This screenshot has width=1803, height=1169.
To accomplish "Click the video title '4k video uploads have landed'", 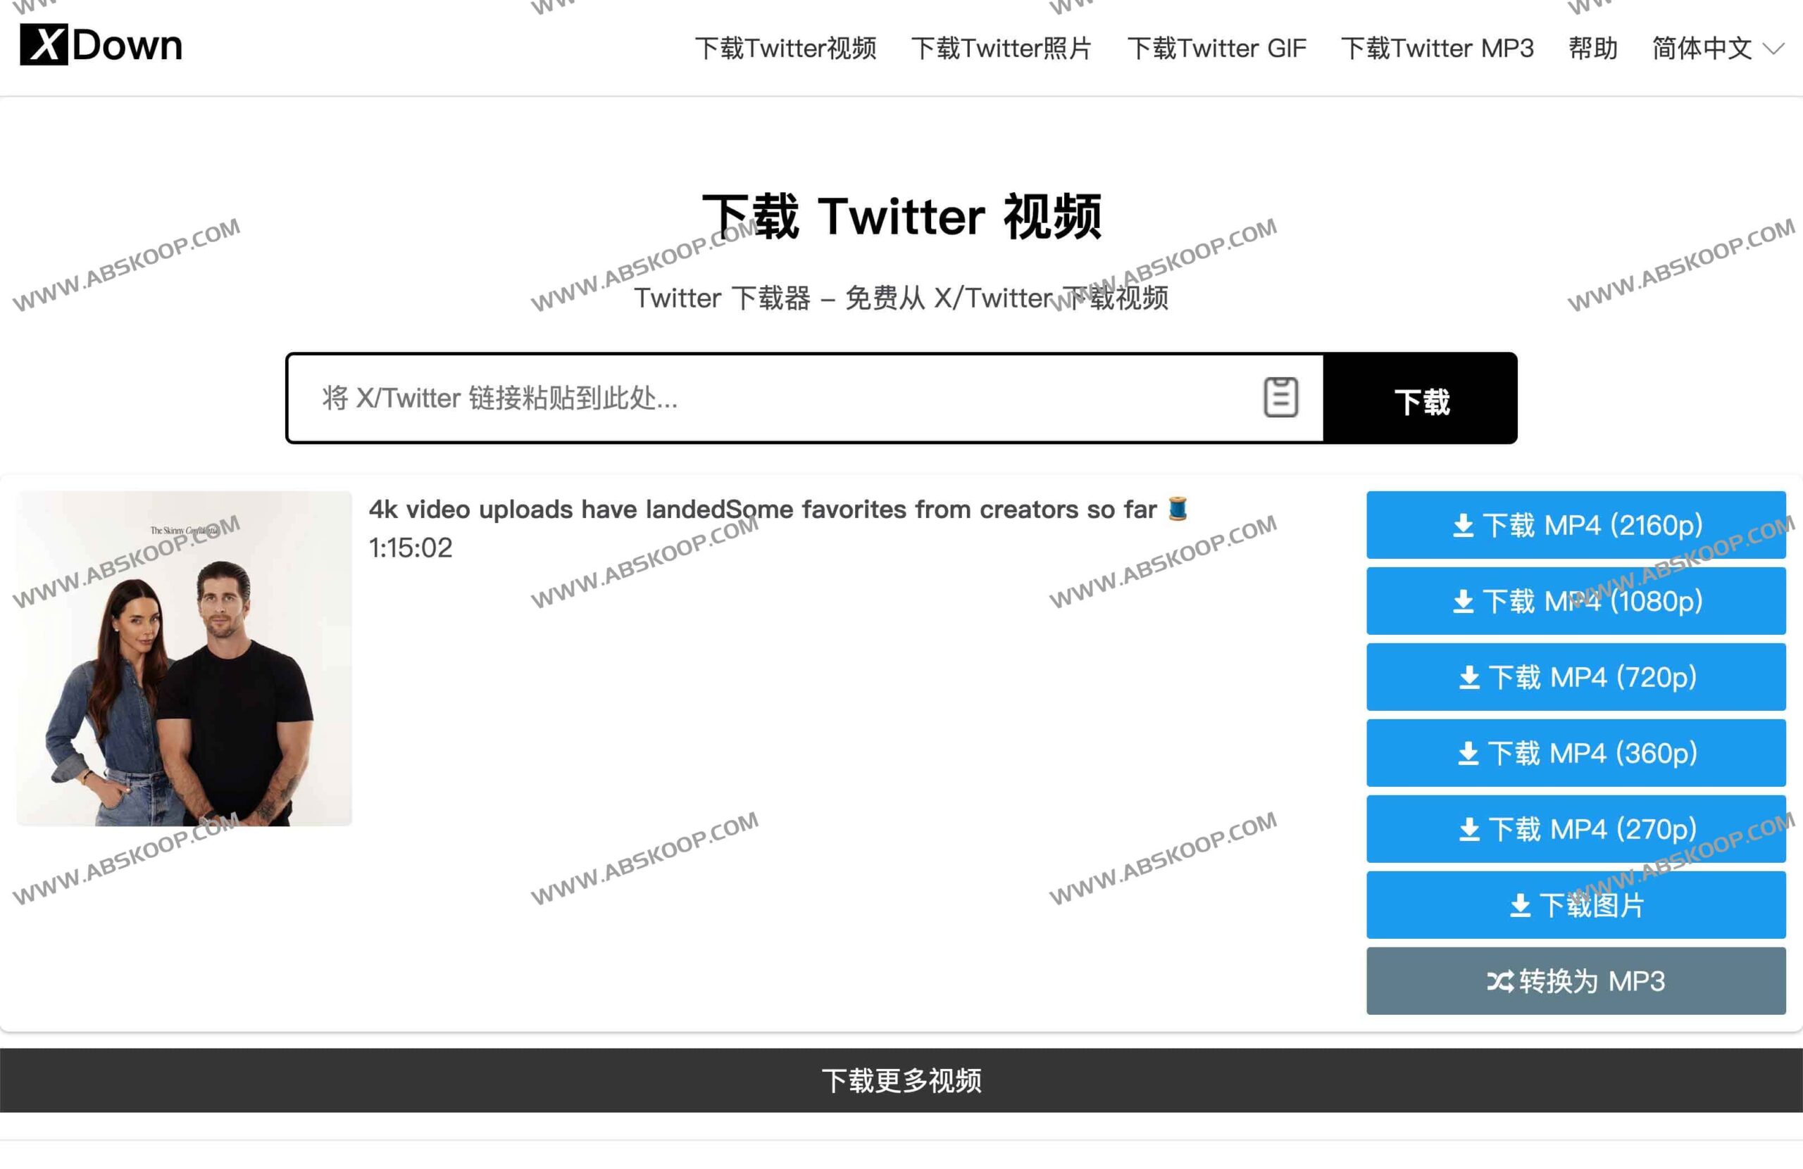I will (x=778, y=510).
